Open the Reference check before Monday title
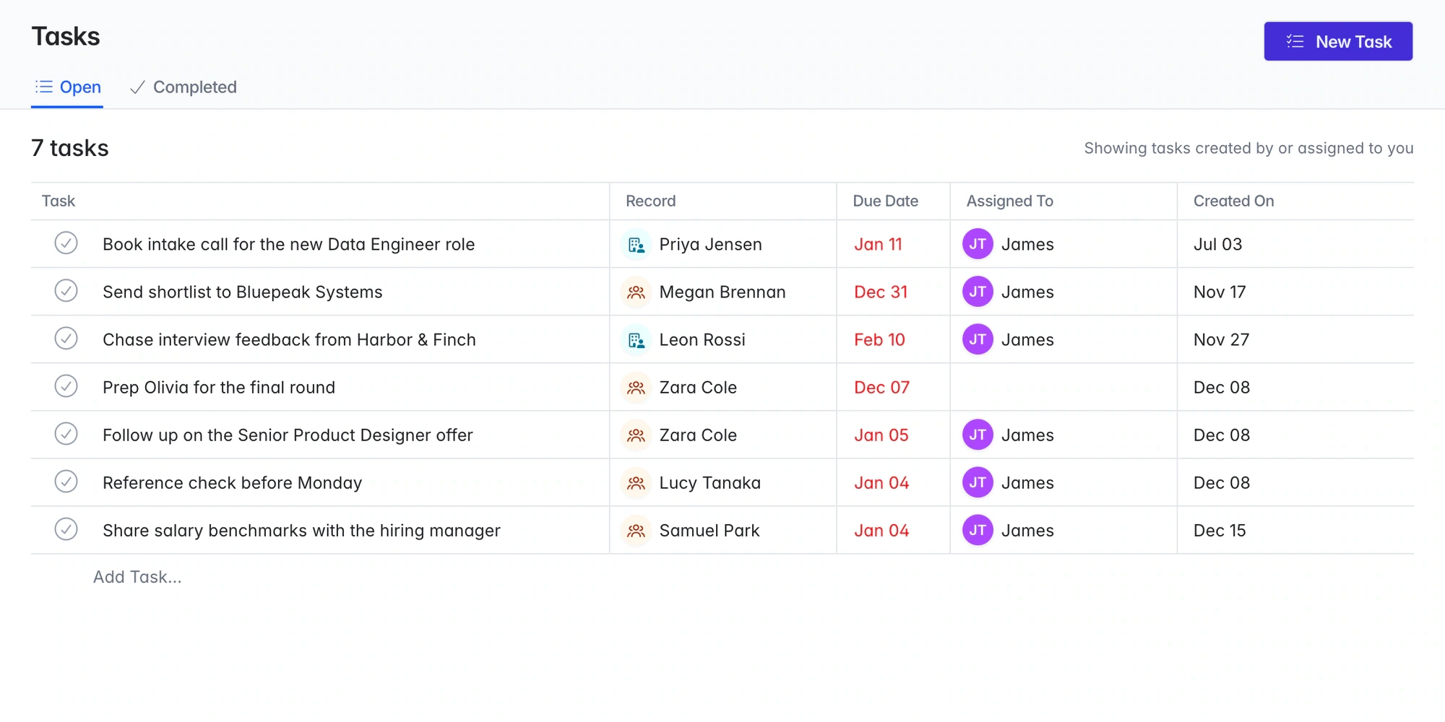Viewport: 1445px width, 722px height. [x=232, y=483]
